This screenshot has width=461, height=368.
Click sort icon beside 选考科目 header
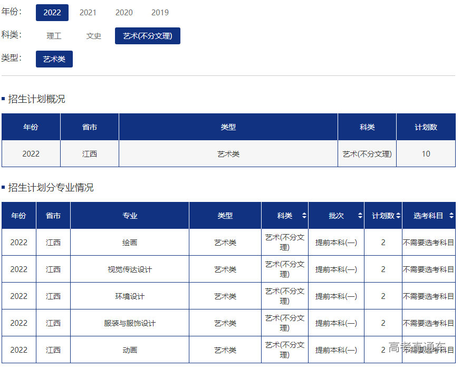pyautogui.click(x=451, y=216)
